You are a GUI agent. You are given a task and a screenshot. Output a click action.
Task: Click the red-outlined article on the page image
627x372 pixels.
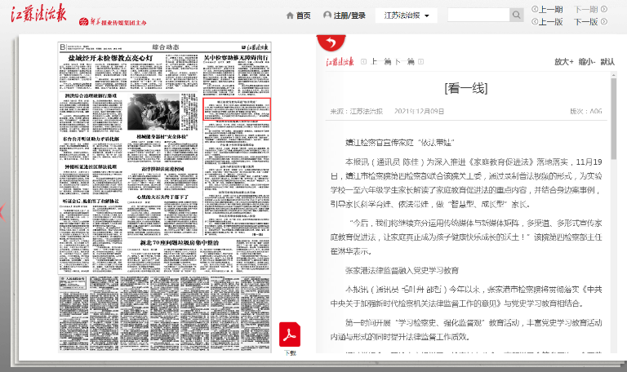coord(237,109)
